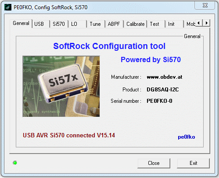Open the Tune tab
The width and height of the screenshot is (219, 178).
click(x=95, y=24)
